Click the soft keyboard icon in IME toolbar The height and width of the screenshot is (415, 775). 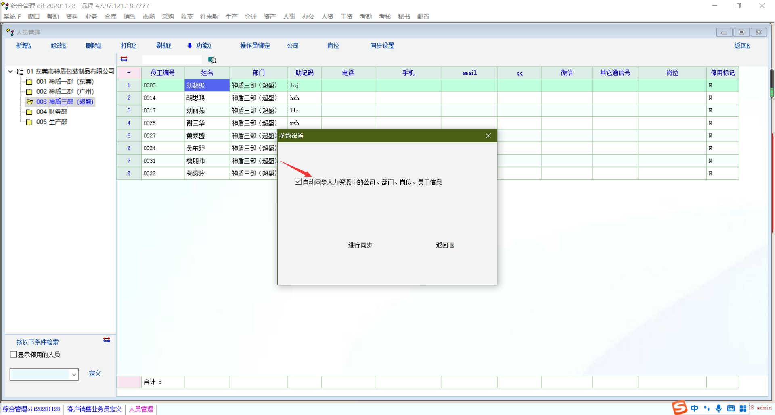click(731, 408)
